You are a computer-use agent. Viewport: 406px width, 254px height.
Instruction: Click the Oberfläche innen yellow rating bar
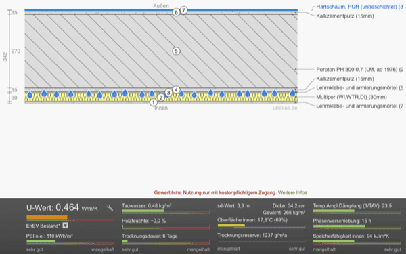[231, 226]
